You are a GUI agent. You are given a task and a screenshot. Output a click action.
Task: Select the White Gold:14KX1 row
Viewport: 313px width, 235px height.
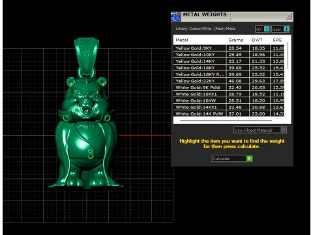229,107
